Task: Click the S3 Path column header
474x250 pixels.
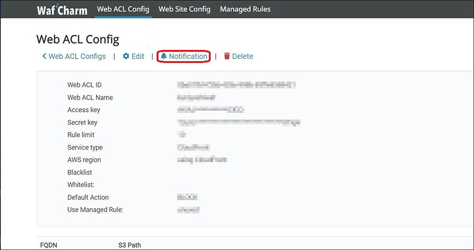Action: tap(130, 245)
